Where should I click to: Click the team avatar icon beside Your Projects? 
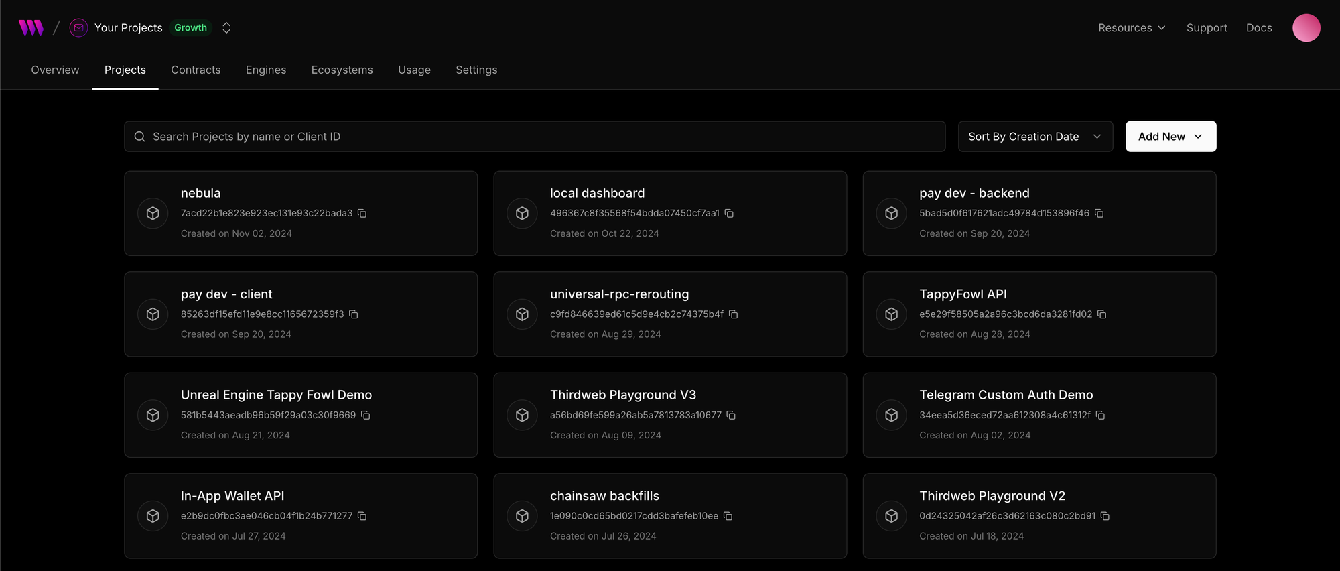tap(78, 27)
